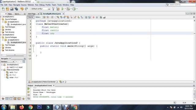Click the Debug Project icon
The width and height of the screenshot is (196, 110).
pos(68,9)
